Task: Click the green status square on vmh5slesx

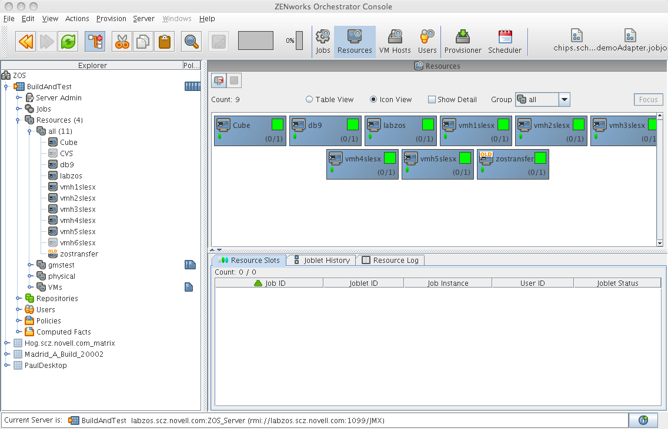Action: (465, 158)
